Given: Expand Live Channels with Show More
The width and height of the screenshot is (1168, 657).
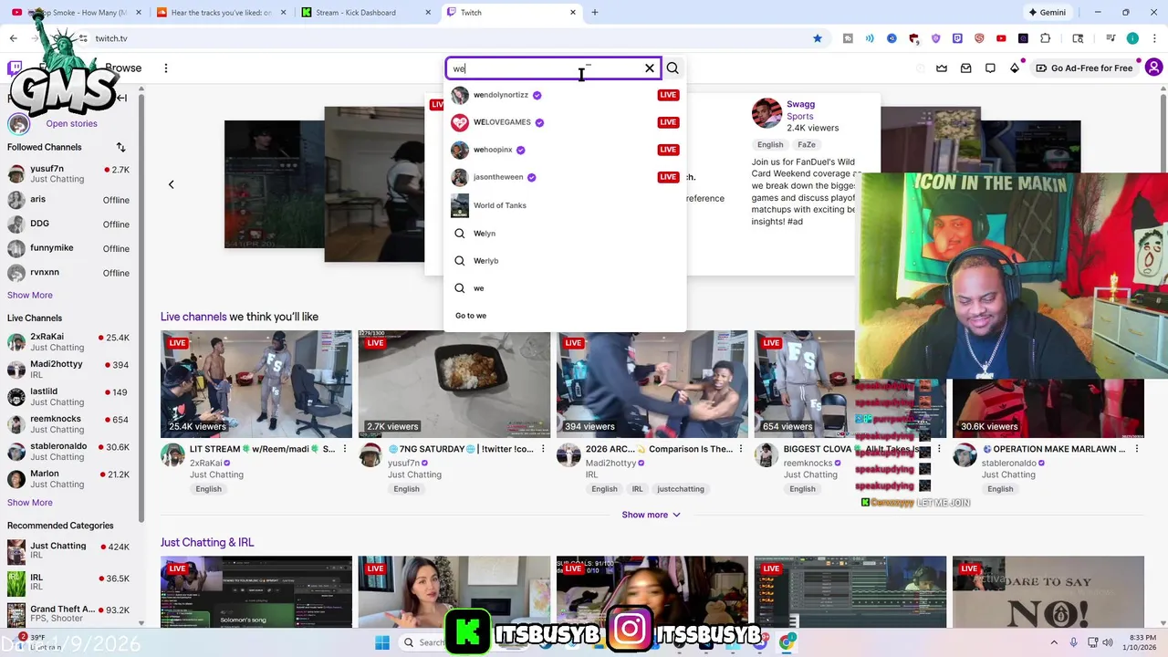Looking at the screenshot, I should tap(30, 502).
